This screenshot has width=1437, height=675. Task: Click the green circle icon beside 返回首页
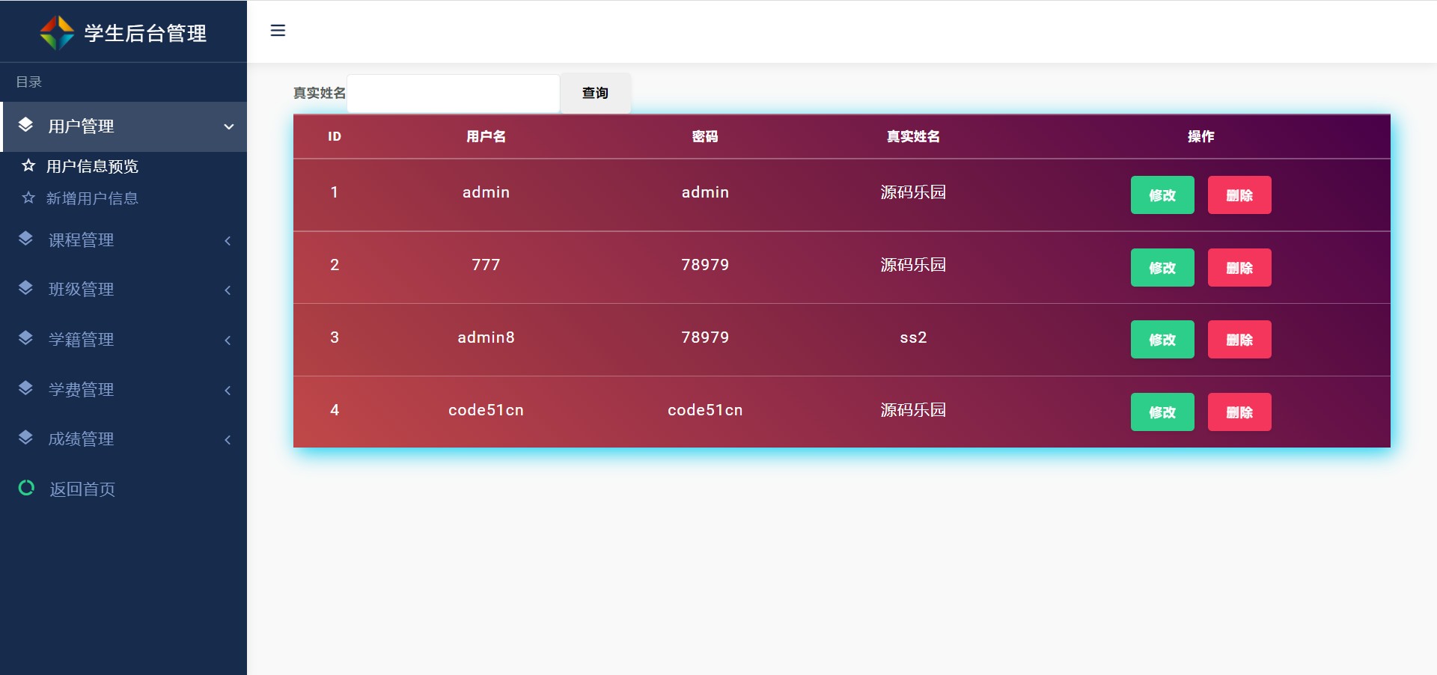click(x=26, y=488)
